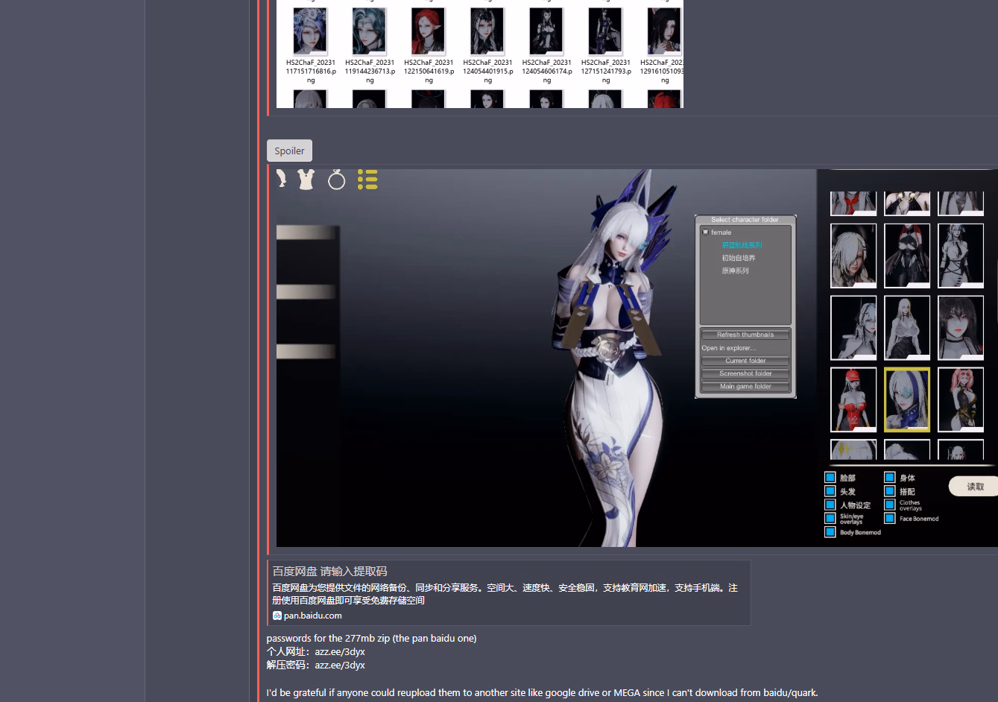This screenshot has height=702, width=998.
Task: Open the accessories ring icon
Action: (x=336, y=180)
